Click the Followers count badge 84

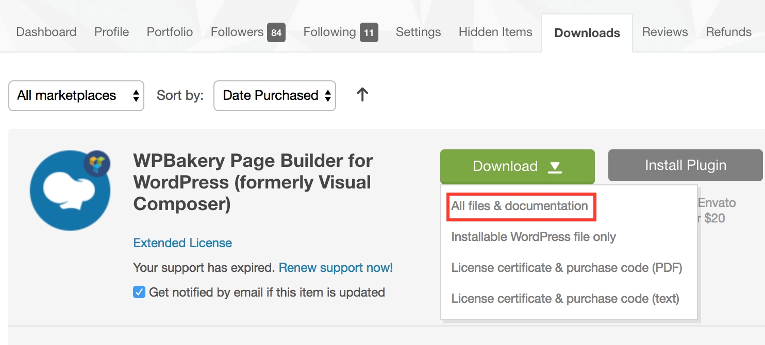coord(276,32)
